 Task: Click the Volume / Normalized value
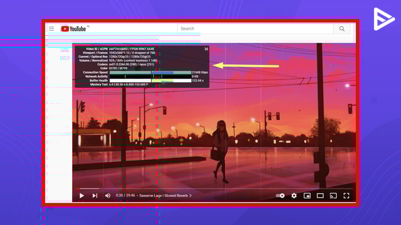pyautogui.click(x=133, y=60)
